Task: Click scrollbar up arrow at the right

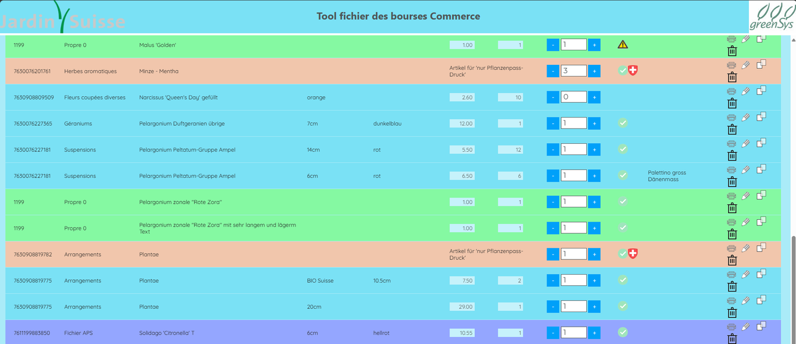Action: pyautogui.click(x=792, y=40)
